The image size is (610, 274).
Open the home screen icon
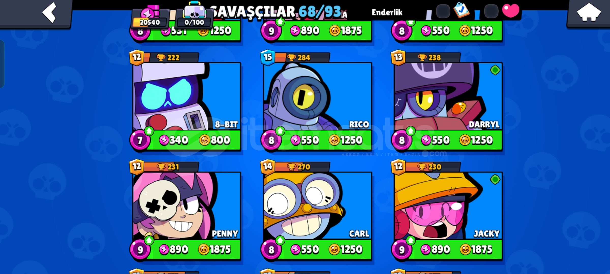(588, 13)
